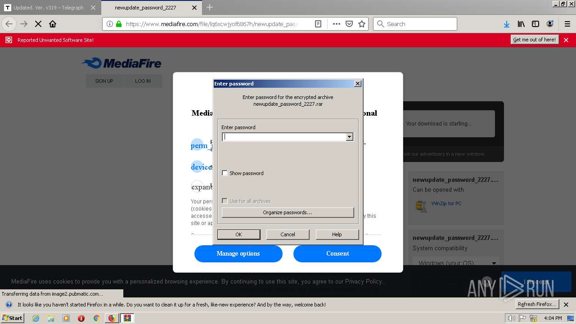Show sidebars icon in the toolbar

coord(535,24)
